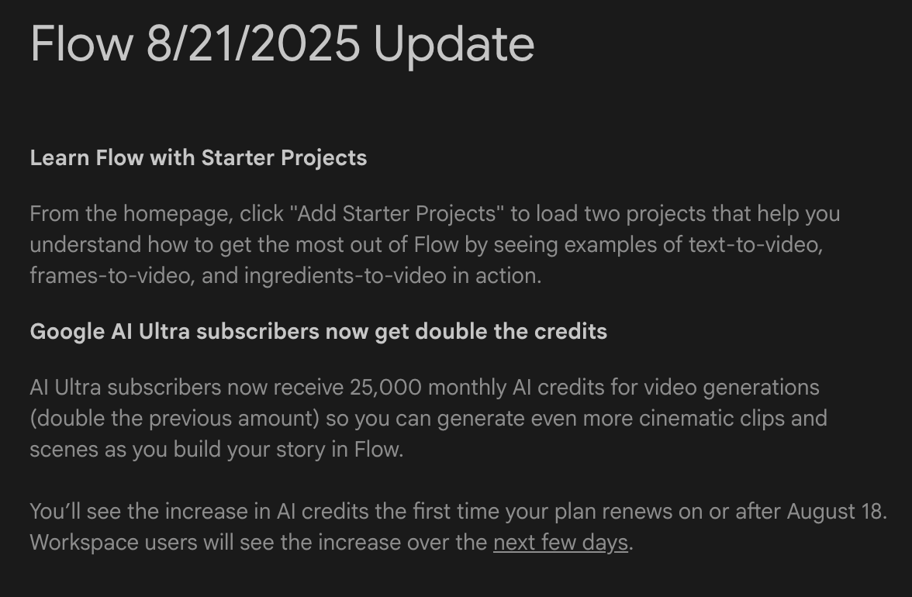Click the word "Flow" in the title
The height and width of the screenshot is (597, 912).
click(x=81, y=44)
